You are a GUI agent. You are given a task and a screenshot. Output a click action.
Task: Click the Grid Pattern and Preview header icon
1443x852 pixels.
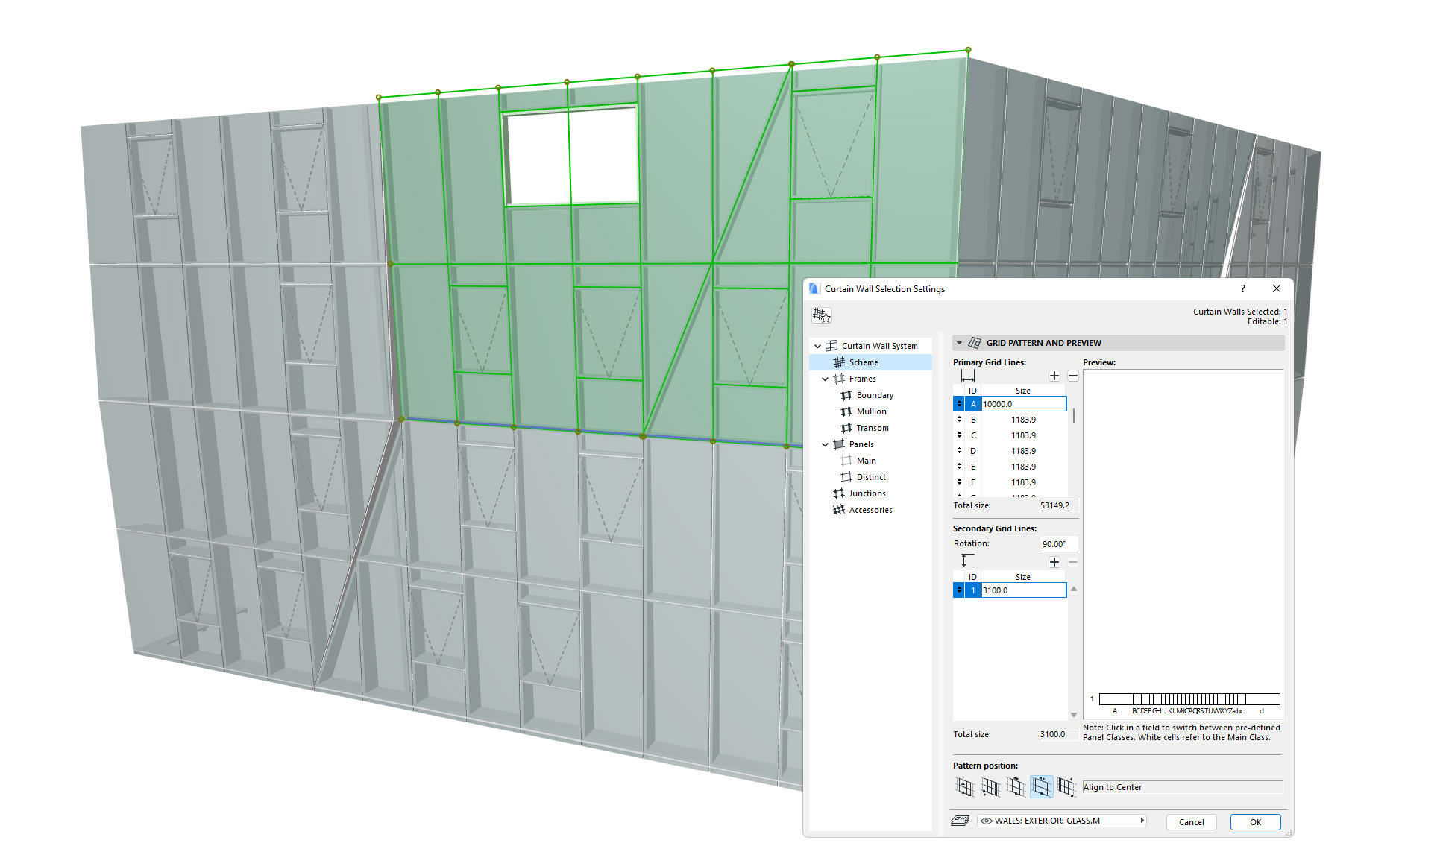click(x=975, y=343)
